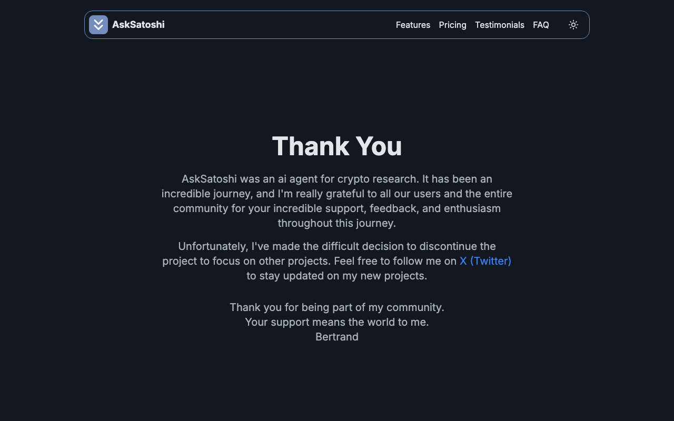Click the "Unfortunately, I've made the difficult decision" line

click(337, 246)
